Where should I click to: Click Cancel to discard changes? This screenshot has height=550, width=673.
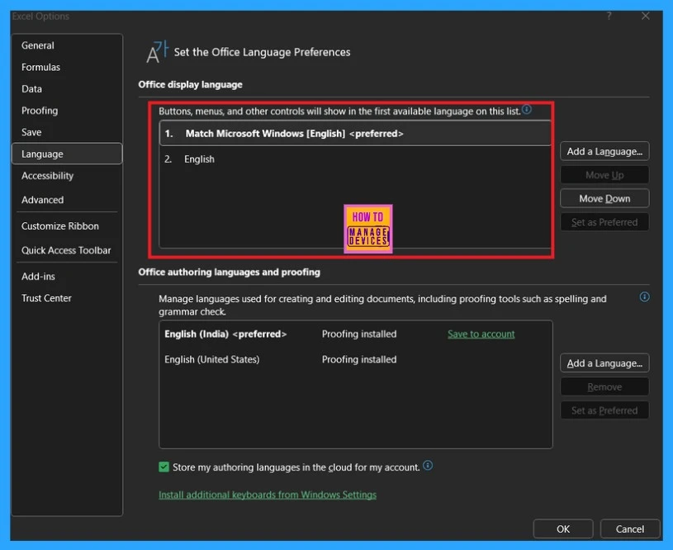(x=630, y=529)
